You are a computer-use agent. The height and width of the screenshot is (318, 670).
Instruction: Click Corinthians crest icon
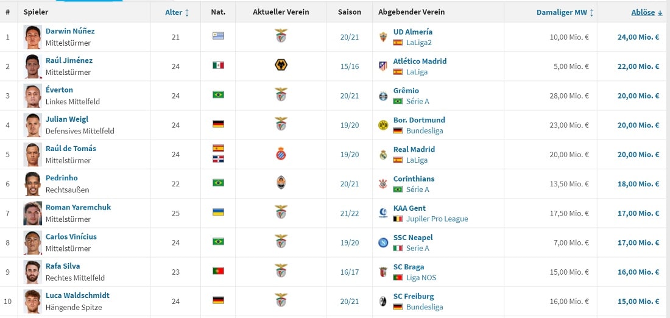point(383,184)
